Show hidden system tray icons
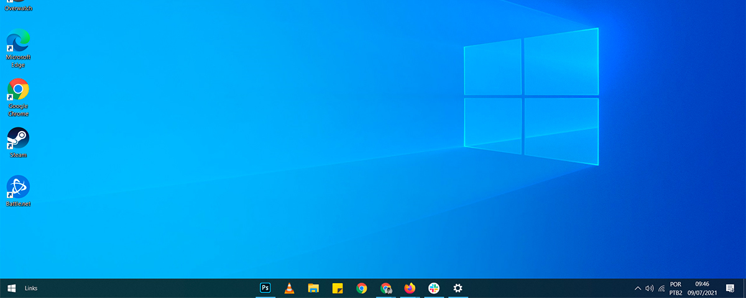 click(x=638, y=288)
